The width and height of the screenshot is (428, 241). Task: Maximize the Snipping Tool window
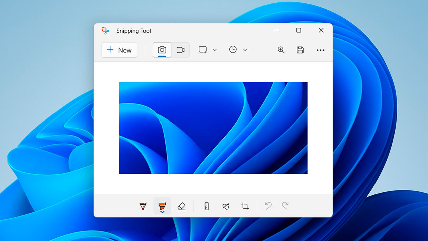click(x=299, y=30)
